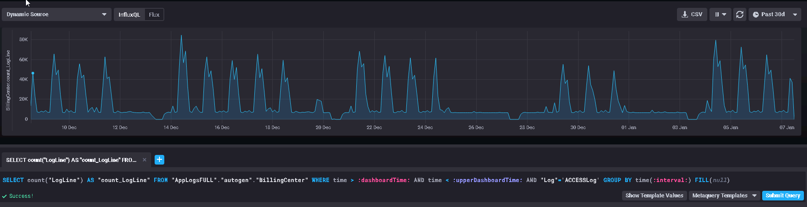Submit the query
Screen dimensions: 807x207
click(783, 196)
